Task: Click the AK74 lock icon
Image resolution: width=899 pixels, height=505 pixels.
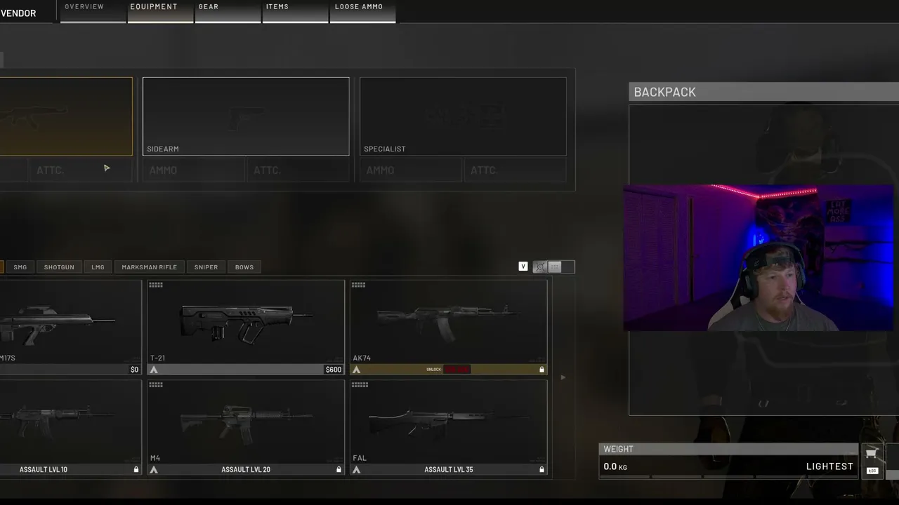Action: (542, 370)
